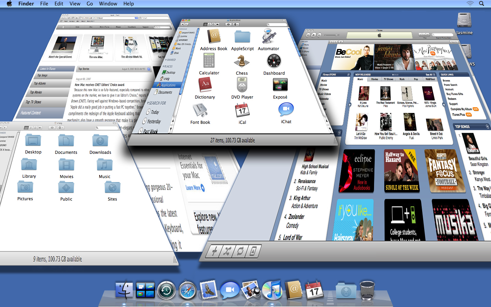Click the iTunes icon in the Dock
491x307 pixels.
click(x=272, y=290)
